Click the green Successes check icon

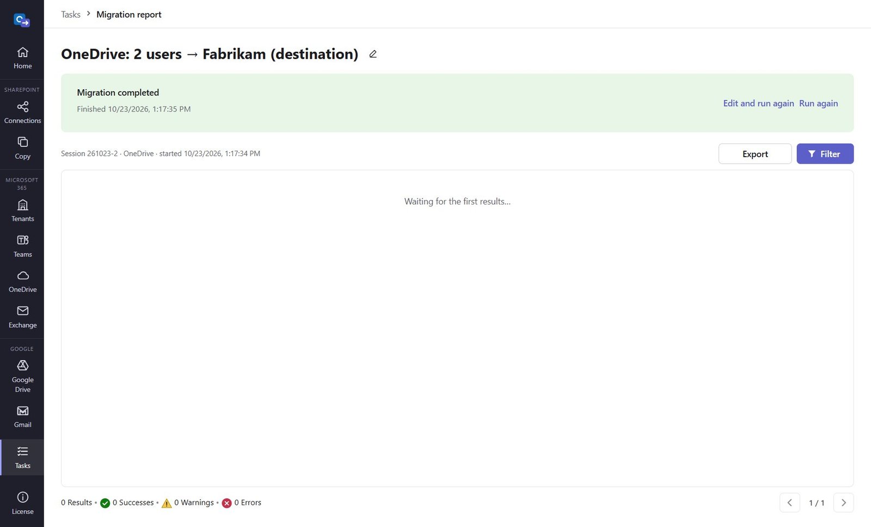click(105, 503)
